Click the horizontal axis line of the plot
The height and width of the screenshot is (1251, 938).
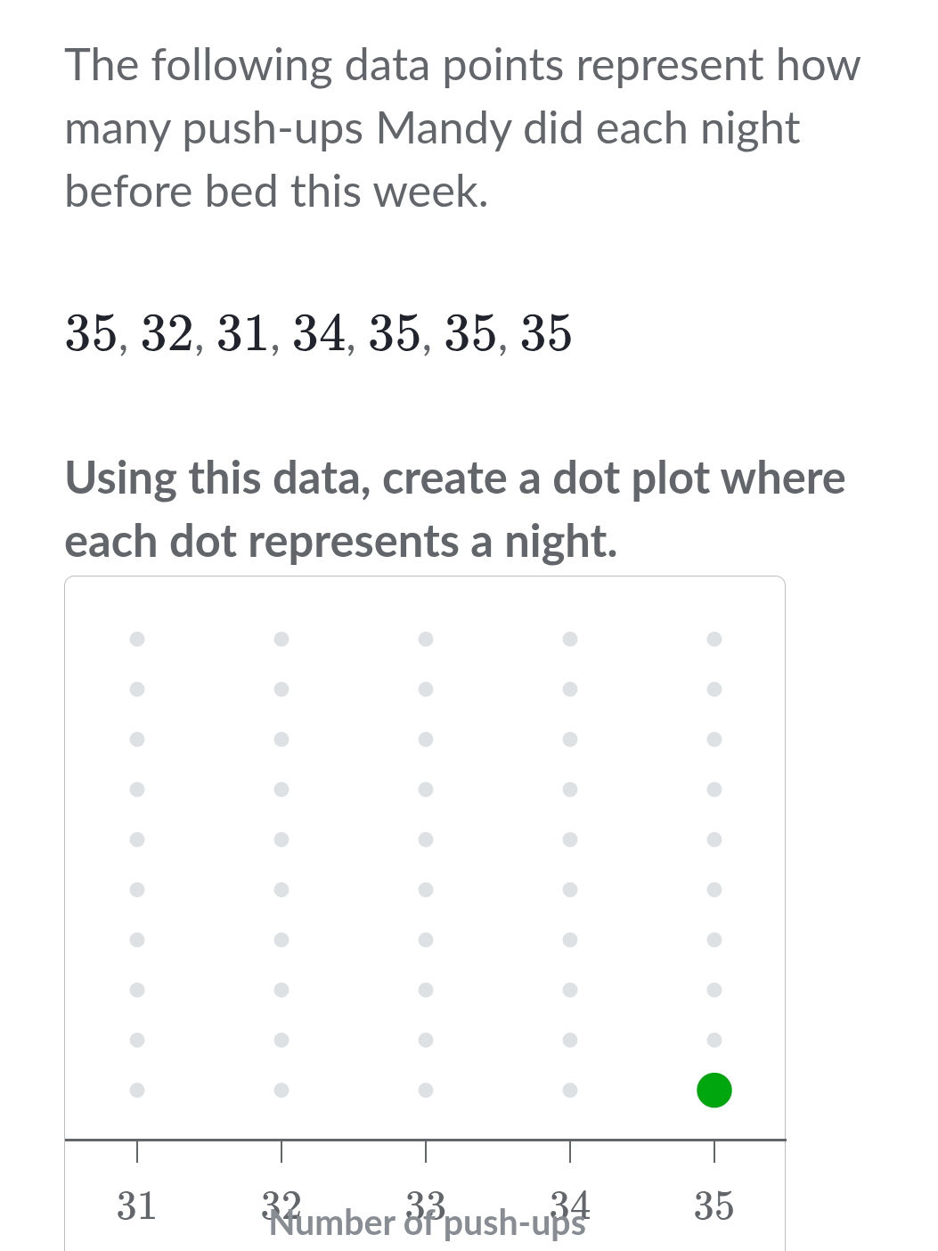(425, 1139)
